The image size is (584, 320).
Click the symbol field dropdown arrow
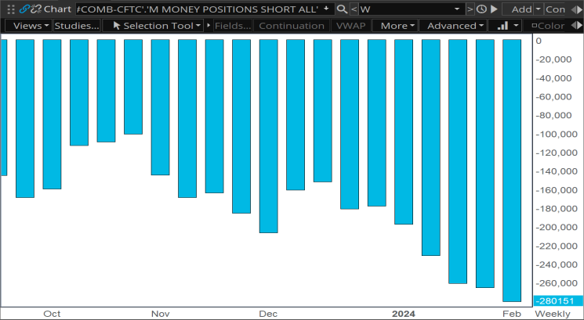(327, 9)
